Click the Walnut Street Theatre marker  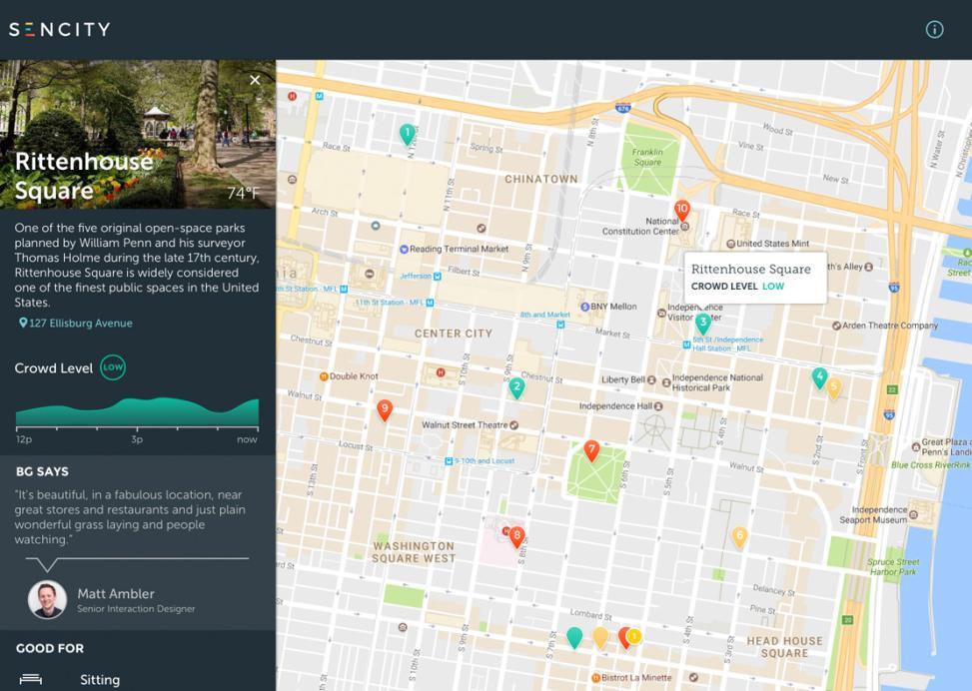coord(513,424)
